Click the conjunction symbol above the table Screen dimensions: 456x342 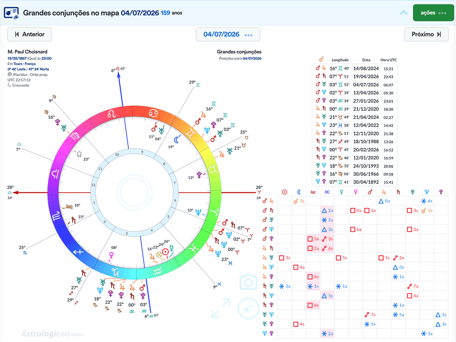coord(321,59)
